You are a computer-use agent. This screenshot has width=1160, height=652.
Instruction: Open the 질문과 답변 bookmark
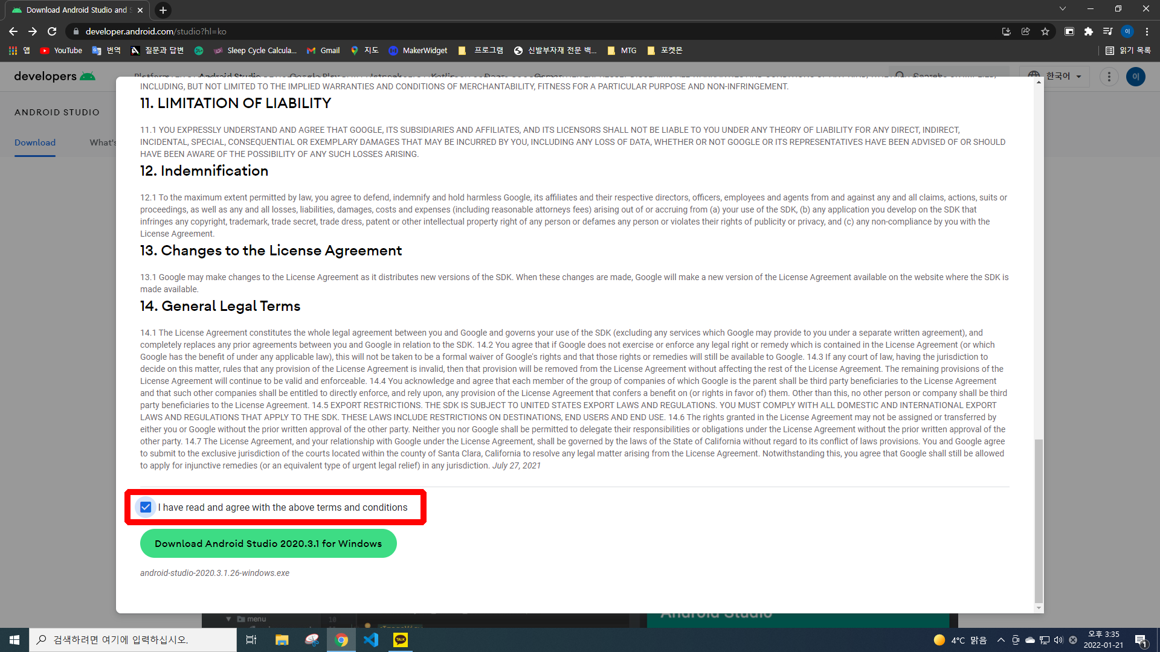(157, 51)
